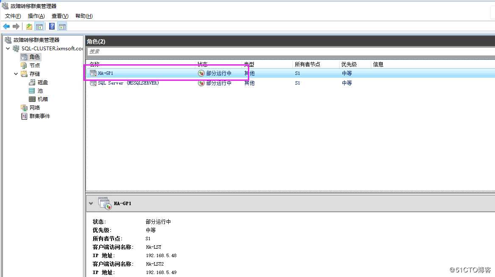Open Help via the question mark icon
495x277 pixels.
click(51, 26)
